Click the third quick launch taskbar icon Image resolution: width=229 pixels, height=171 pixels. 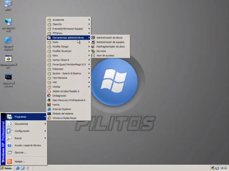(28, 168)
